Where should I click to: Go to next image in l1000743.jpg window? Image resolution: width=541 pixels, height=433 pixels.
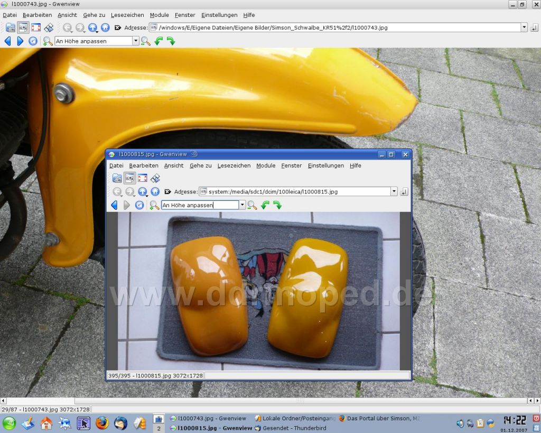20,41
